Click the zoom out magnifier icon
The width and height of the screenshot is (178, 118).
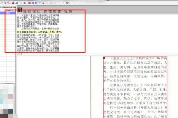tap(8, 3)
